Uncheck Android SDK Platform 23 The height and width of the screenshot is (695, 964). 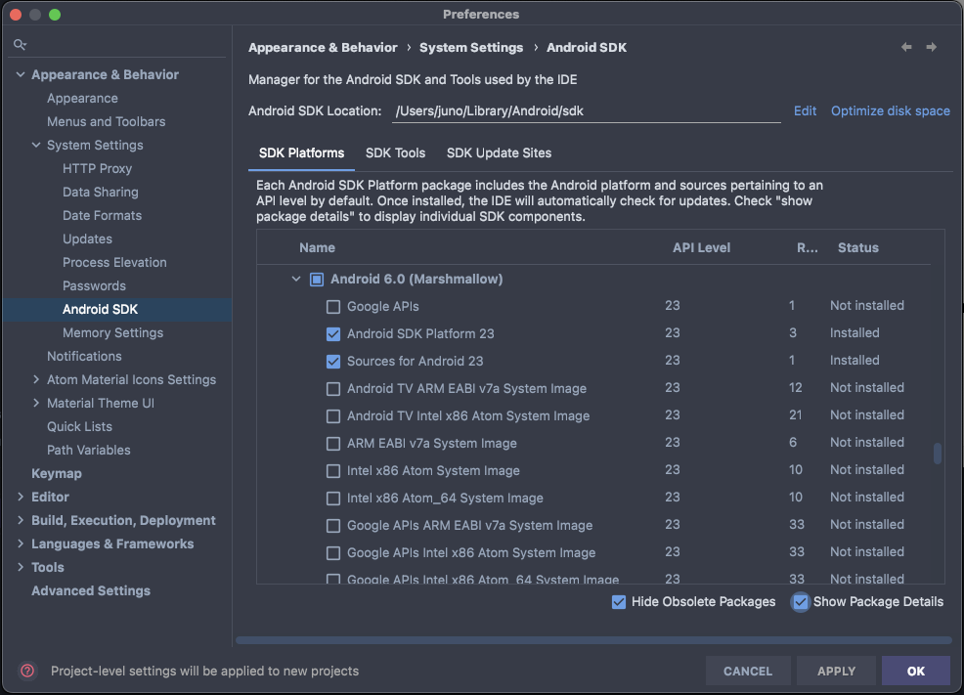[x=333, y=333]
